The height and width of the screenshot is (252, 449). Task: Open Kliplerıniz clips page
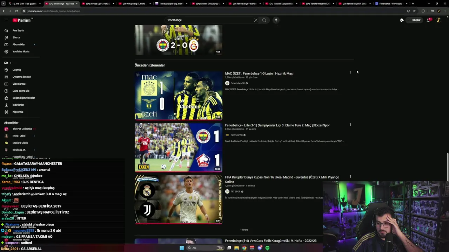click(x=18, y=112)
